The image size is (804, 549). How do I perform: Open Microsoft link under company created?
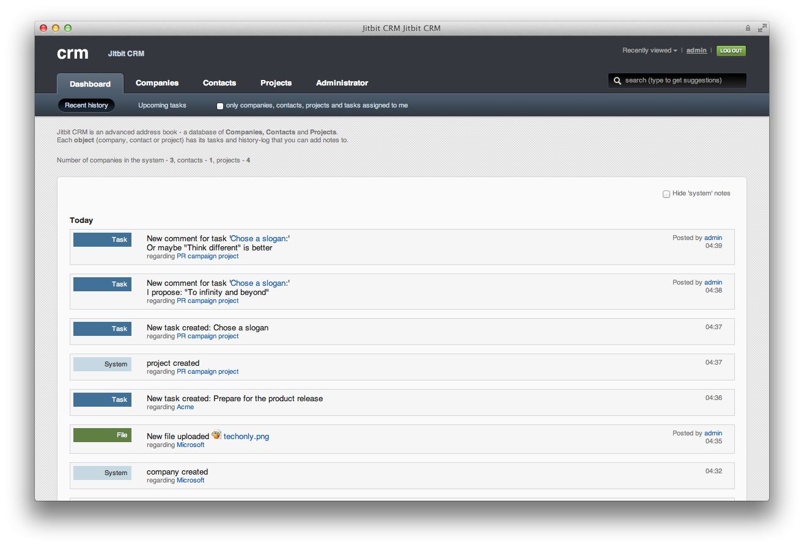pyautogui.click(x=190, y=481)
